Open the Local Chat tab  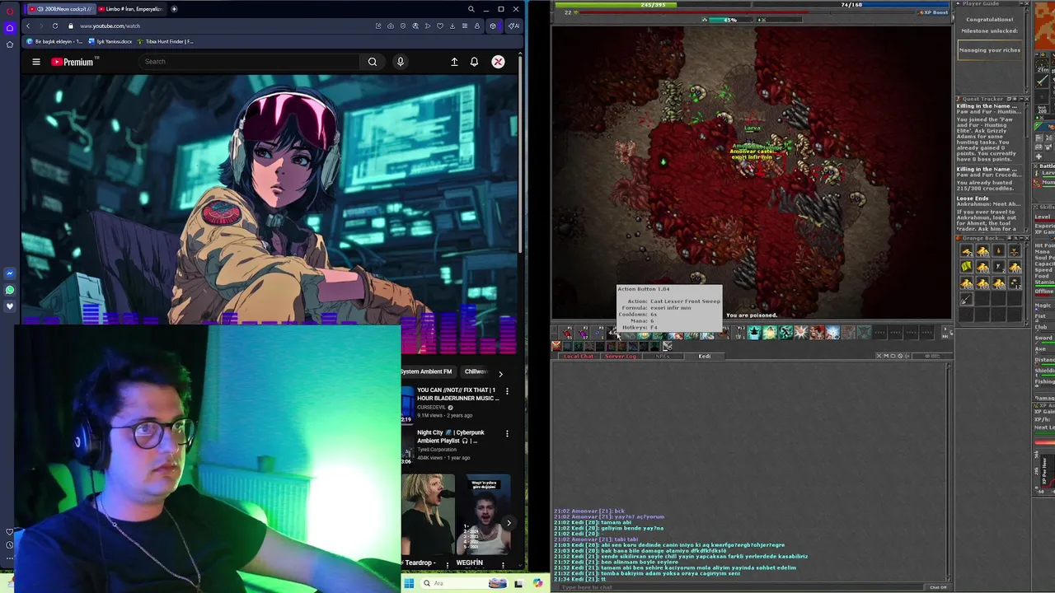[x=579, y=357]
